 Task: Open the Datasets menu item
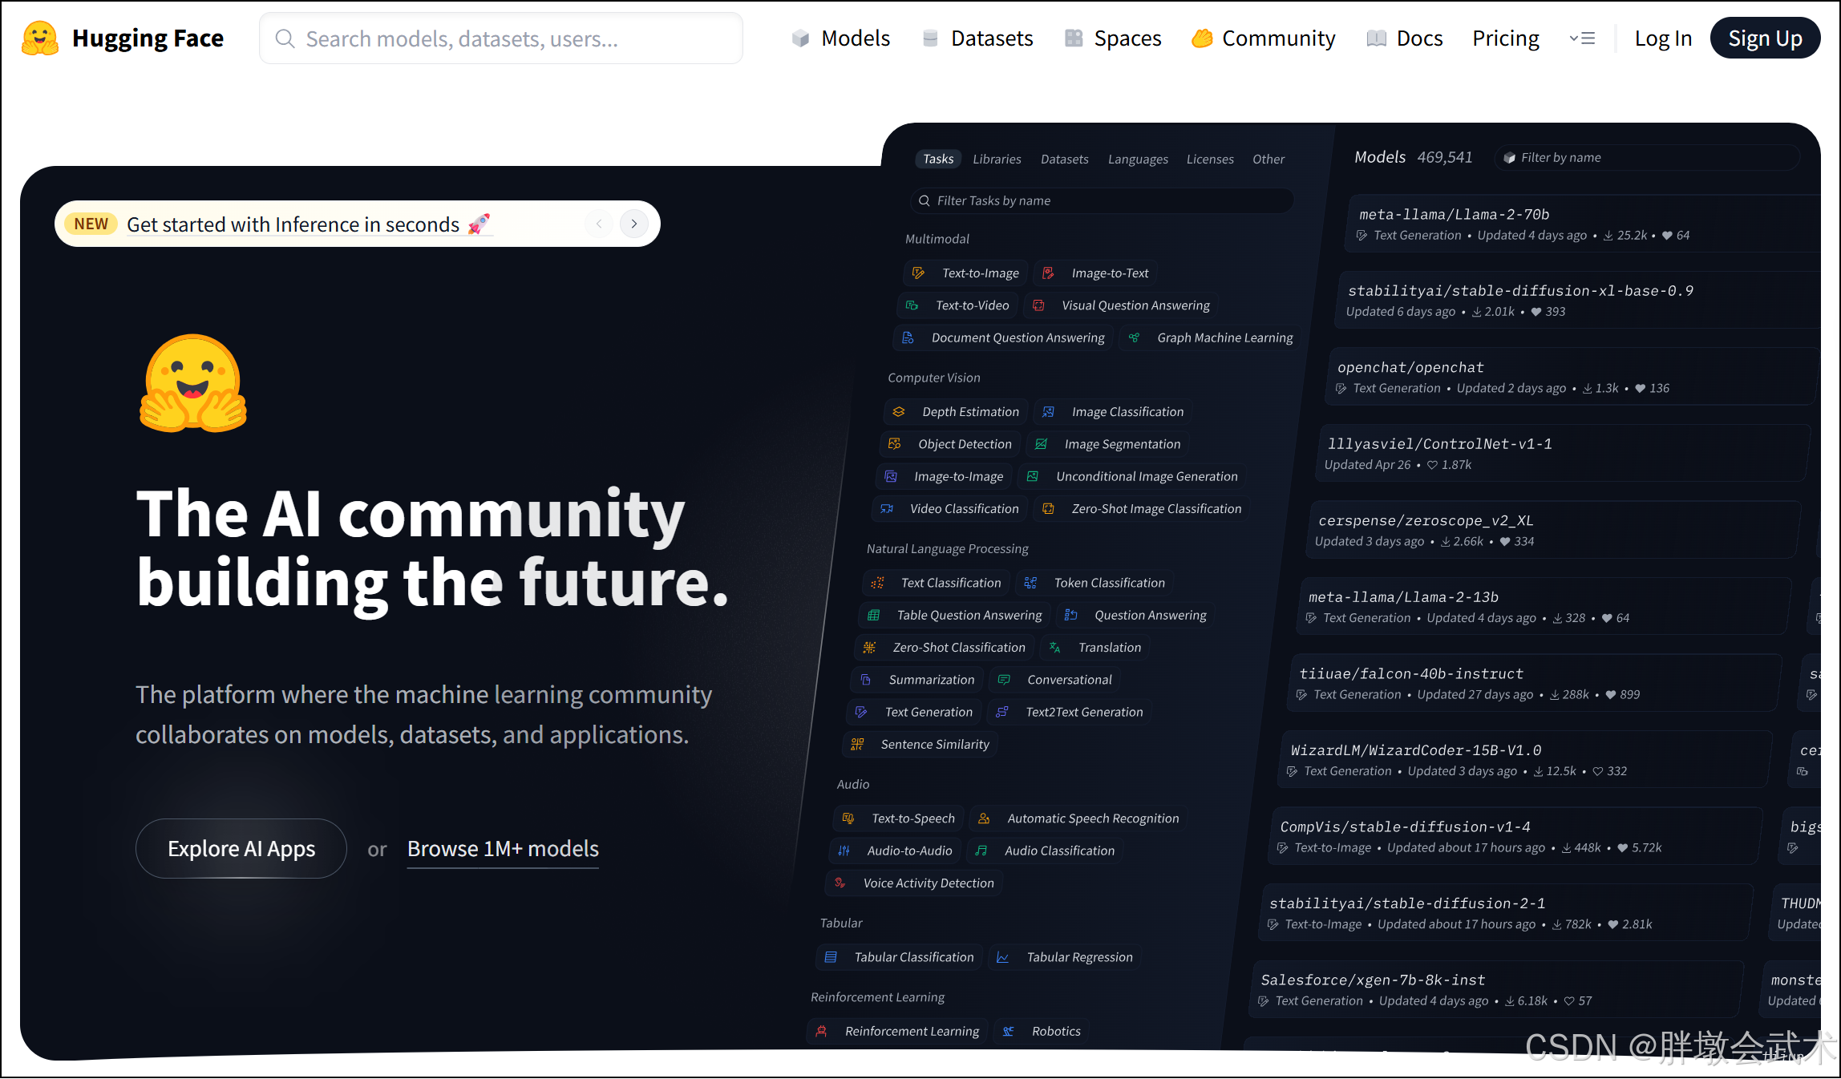991,38
